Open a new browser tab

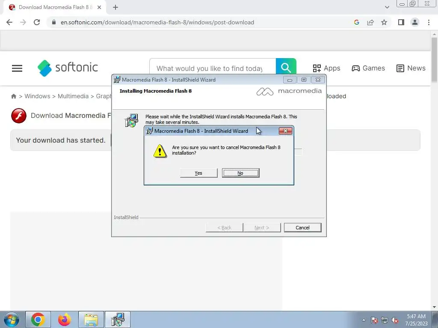pos(115,7)
